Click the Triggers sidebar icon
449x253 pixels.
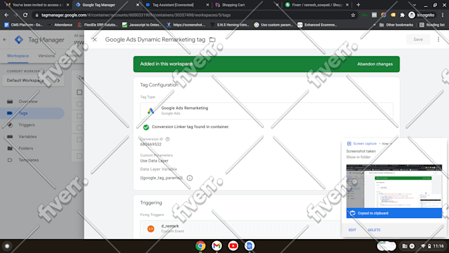point(10,125)
